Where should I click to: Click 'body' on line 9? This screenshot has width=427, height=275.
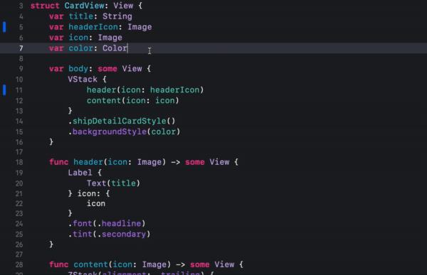(78, 68)
